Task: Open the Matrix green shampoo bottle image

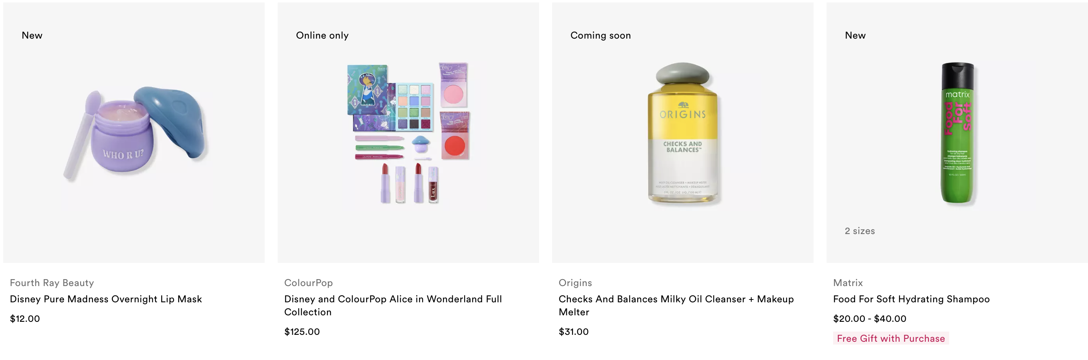Action: click(957, 133)
